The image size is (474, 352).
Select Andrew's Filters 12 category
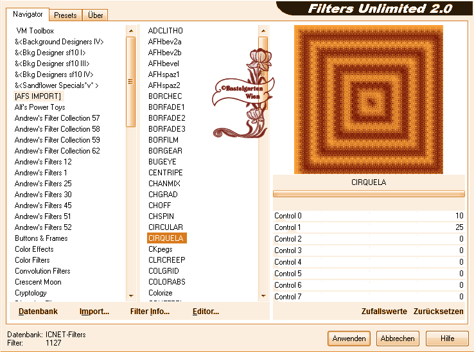pos(43,162)
